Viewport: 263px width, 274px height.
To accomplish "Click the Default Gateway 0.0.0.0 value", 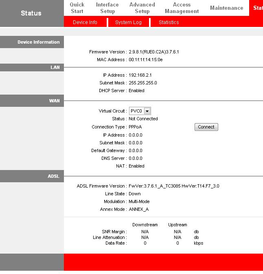I will point(136,150).
